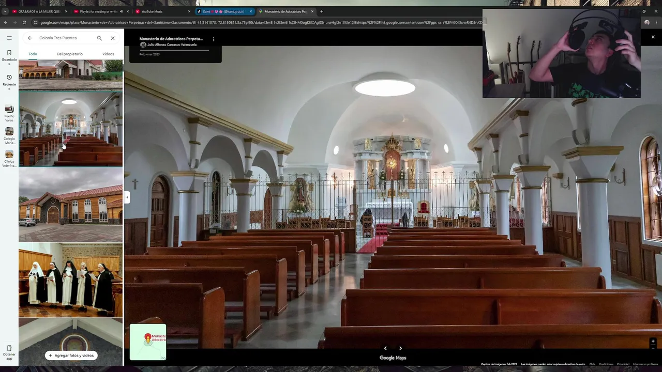Open a new browser tab
Screen dimensions: 662x372
tap(321, 11)
